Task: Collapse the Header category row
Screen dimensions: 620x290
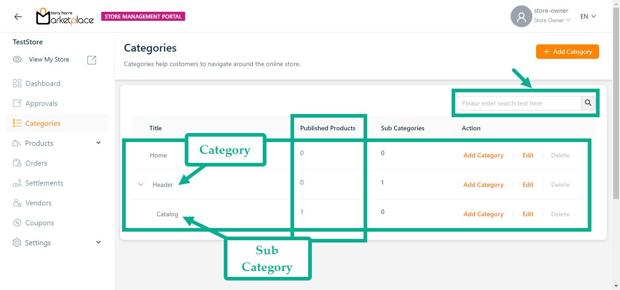Action: (141, 185)
